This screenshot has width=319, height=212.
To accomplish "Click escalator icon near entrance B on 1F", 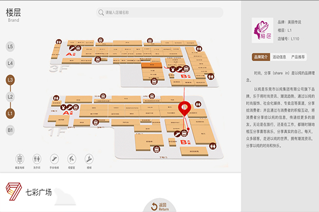I will 178,134.
